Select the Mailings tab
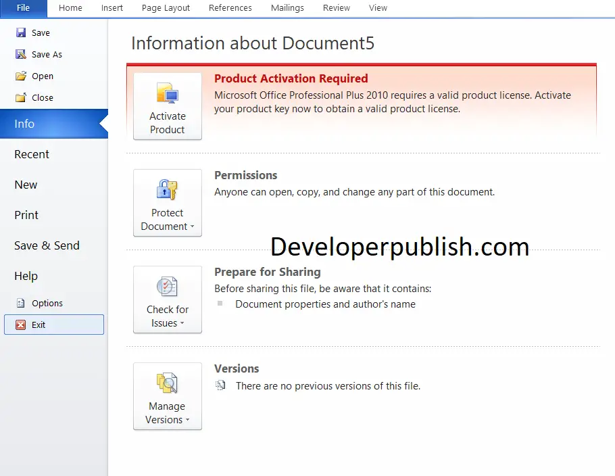Viewport: 615px width, 476px height. [x=287, y=8]
